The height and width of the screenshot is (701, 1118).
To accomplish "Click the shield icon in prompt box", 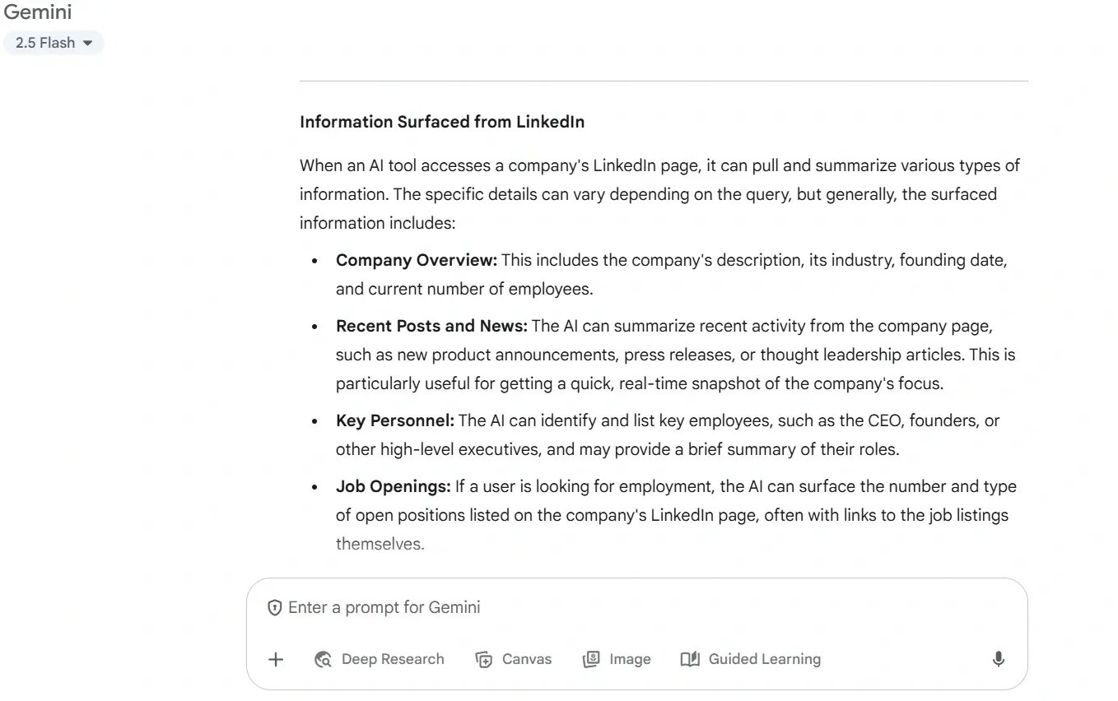I will click(275, 608).
